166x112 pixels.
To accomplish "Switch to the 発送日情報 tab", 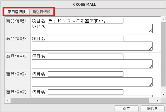I will [41, 12].
